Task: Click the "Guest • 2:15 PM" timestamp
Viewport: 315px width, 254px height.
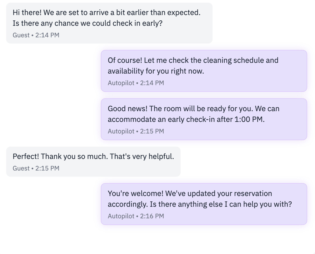Action: [x=36, y=168]
